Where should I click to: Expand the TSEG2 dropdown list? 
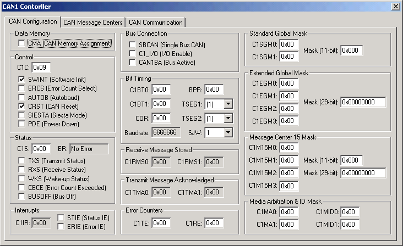pos(228,119)
